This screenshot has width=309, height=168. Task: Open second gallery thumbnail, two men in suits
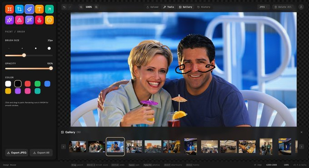96,147
